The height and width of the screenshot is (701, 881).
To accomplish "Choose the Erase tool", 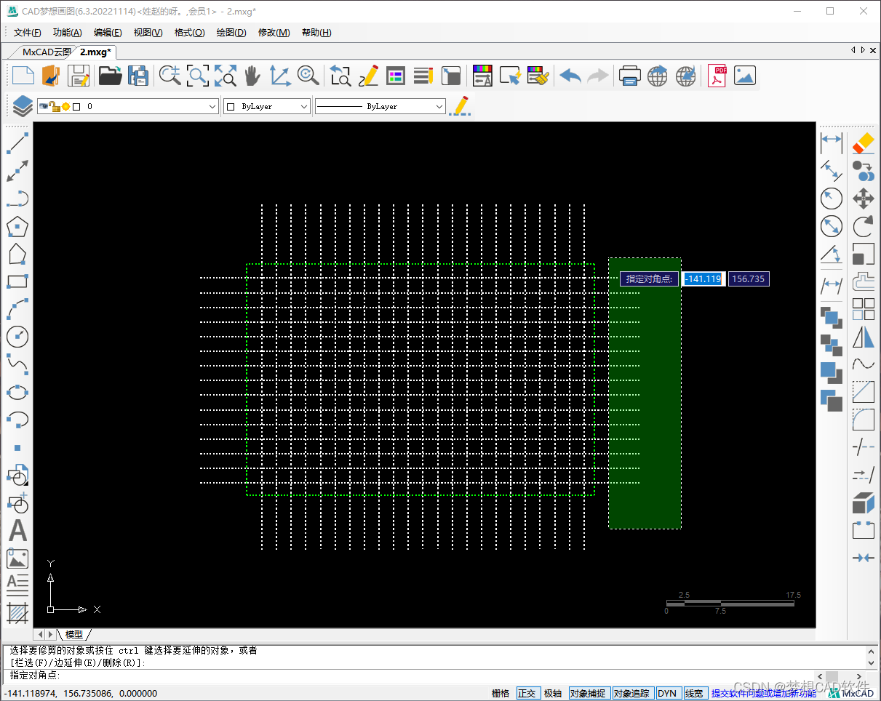I will (863, 143).
